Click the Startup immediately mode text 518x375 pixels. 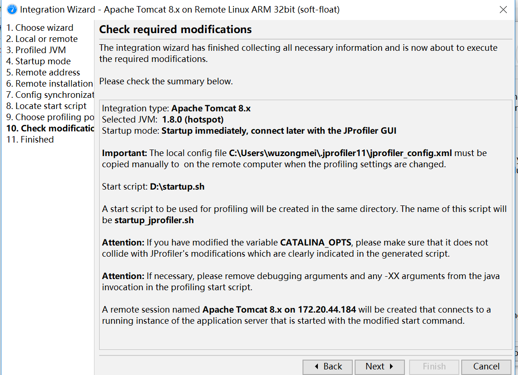279,131
